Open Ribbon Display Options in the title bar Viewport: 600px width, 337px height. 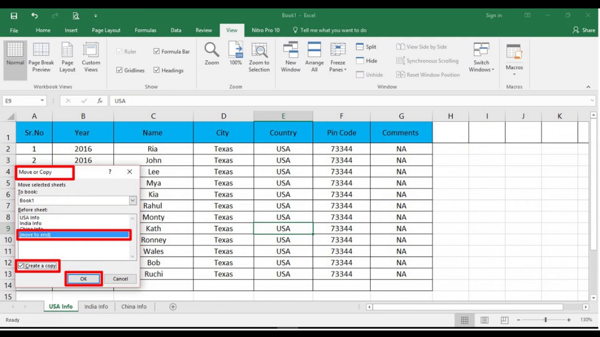527,15
